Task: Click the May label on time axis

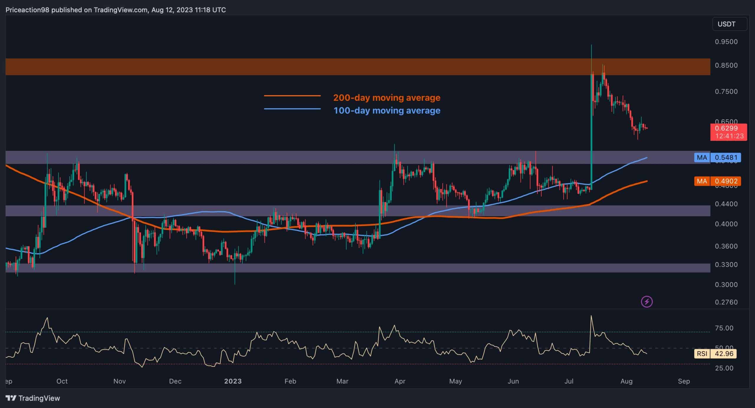Action: tap(455, 381)
